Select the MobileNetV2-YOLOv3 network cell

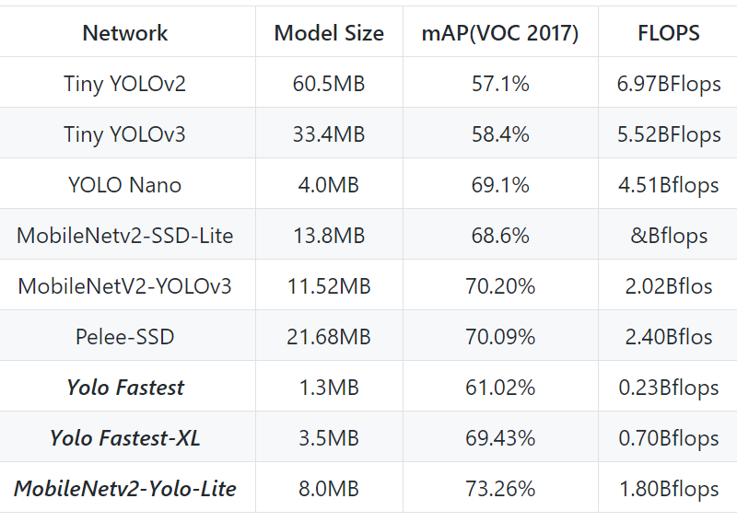(x=125, y=286)
